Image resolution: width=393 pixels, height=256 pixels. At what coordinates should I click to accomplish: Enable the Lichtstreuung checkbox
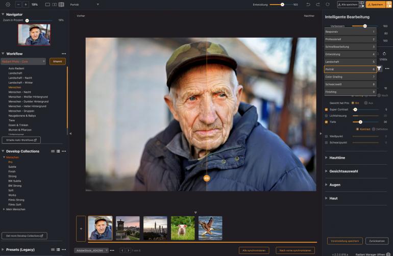coord(327,116)
